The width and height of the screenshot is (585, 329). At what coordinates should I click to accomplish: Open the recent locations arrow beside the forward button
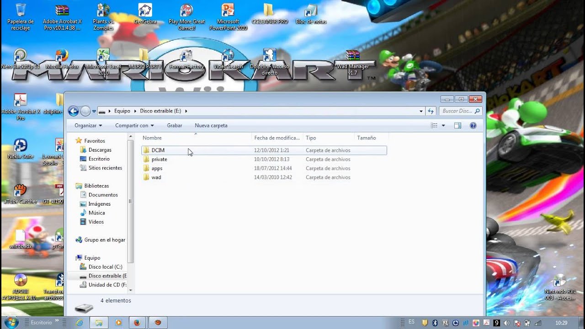94,111
